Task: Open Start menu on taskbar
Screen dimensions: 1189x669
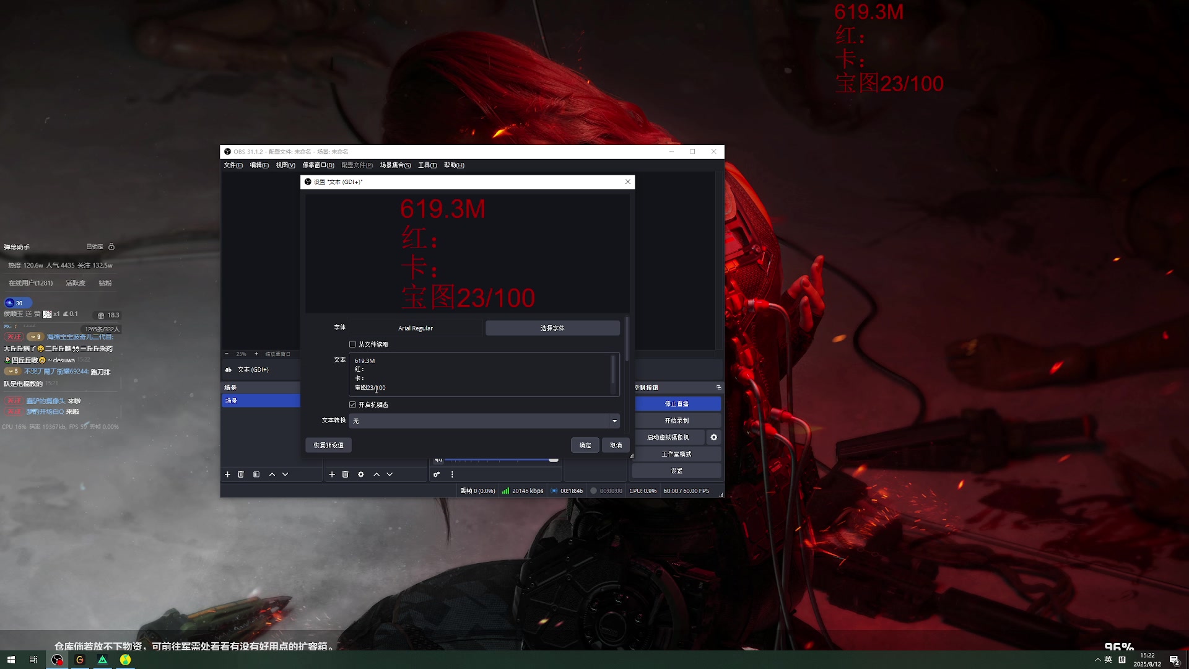Action: pos(11,660)
